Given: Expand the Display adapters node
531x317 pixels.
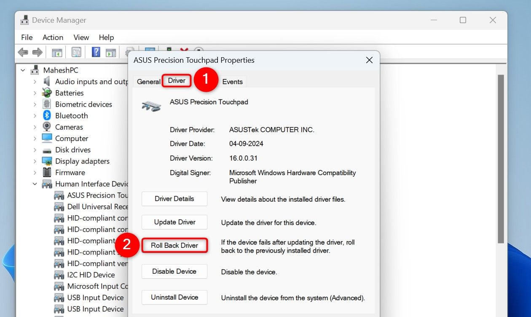Looking at the screenshot, I should click(35, 161).
